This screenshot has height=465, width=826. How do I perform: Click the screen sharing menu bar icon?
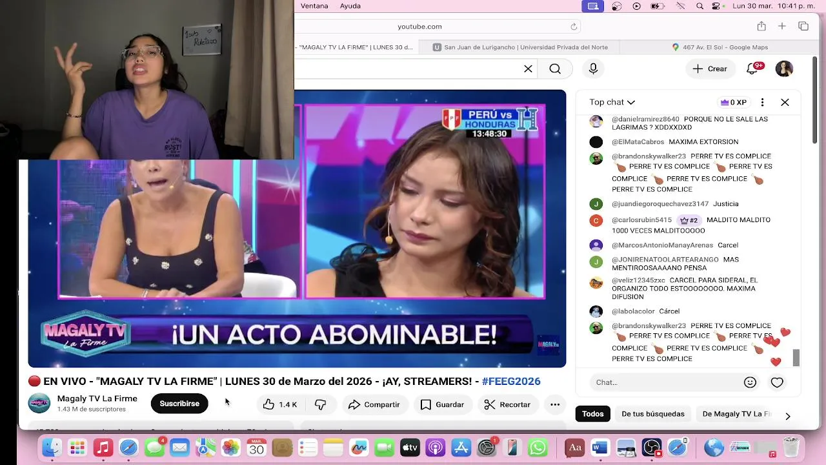click(x=592, y=6)
